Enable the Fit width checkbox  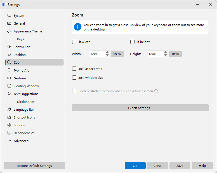74,42
